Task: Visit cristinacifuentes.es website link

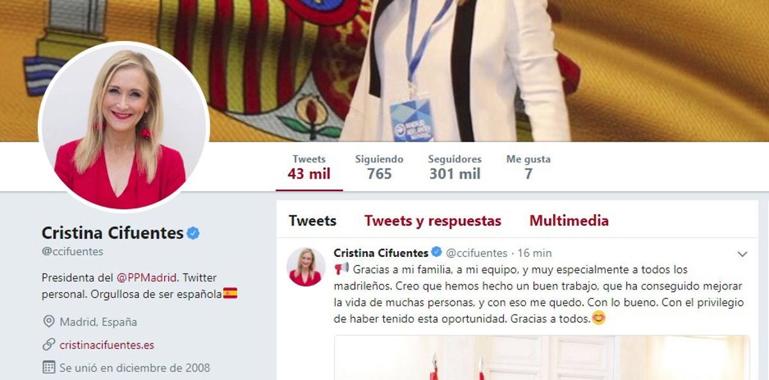Action: pyautogui.click(x=107, y=345)
